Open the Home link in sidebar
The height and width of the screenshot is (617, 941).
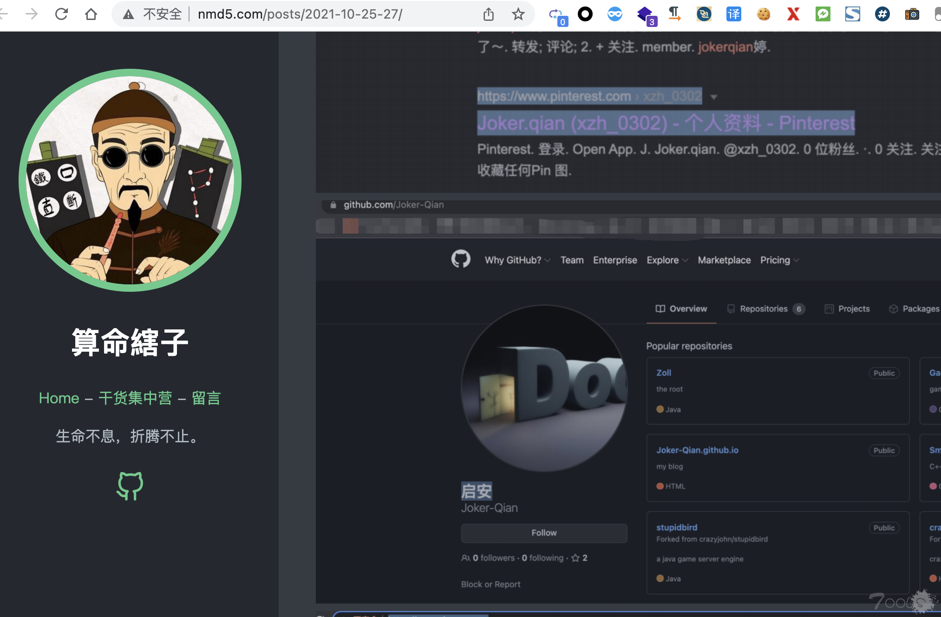(x=59, y=398)
